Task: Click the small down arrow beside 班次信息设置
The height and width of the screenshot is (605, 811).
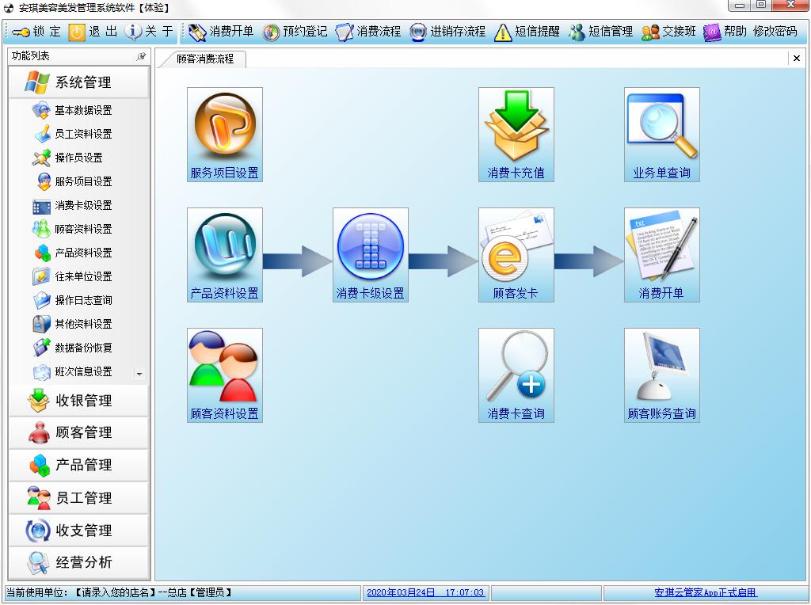Action: point(139,373)
